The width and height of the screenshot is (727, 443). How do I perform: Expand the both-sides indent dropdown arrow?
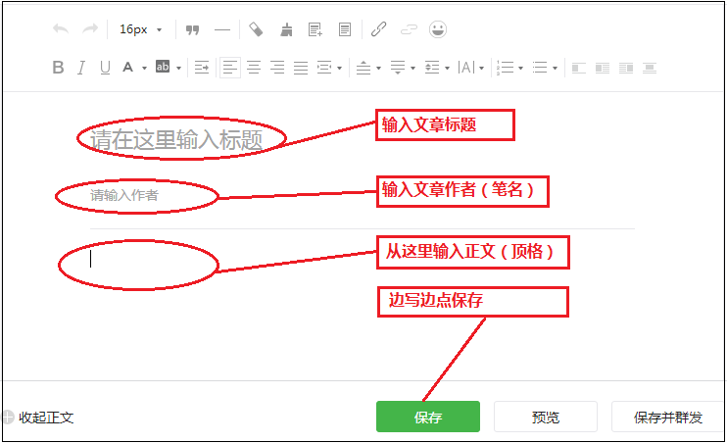[339, 69]
